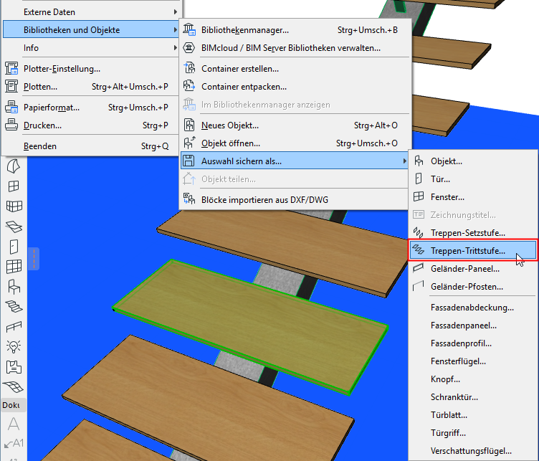
Task: Click the Objekt chair icon in submenu
Action: coord(419,161)
